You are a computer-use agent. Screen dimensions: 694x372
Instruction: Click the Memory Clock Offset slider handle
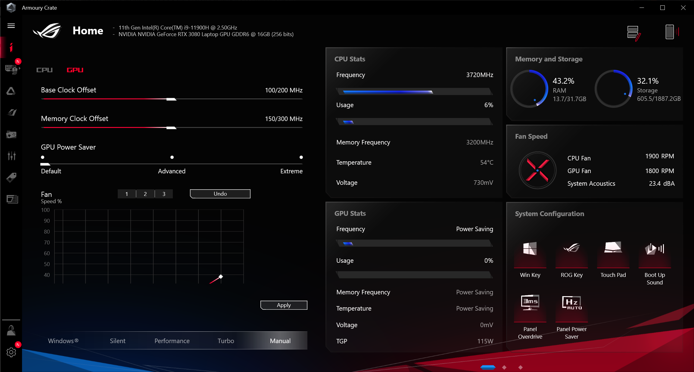pos(171,128)
